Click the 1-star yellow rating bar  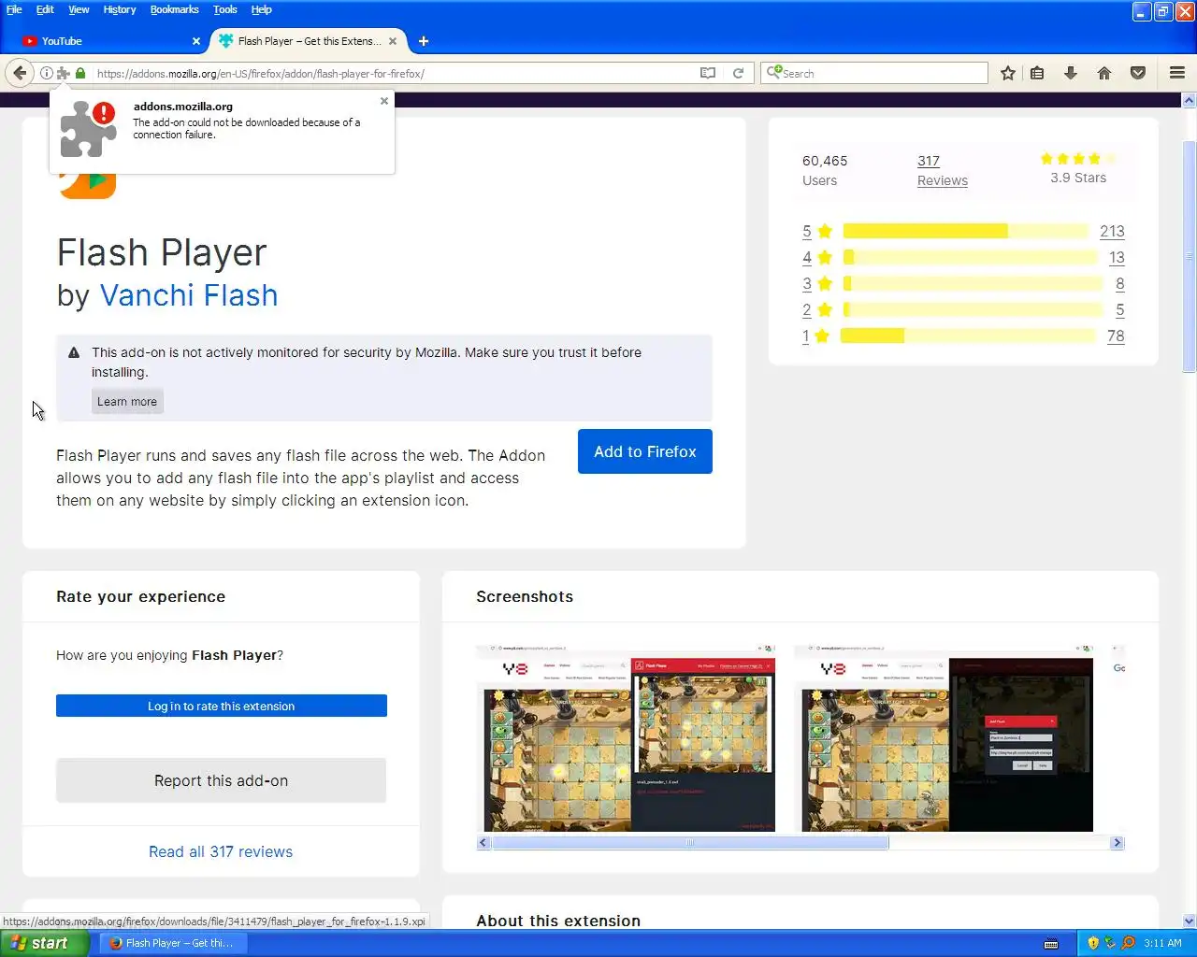tap(968, 336)
